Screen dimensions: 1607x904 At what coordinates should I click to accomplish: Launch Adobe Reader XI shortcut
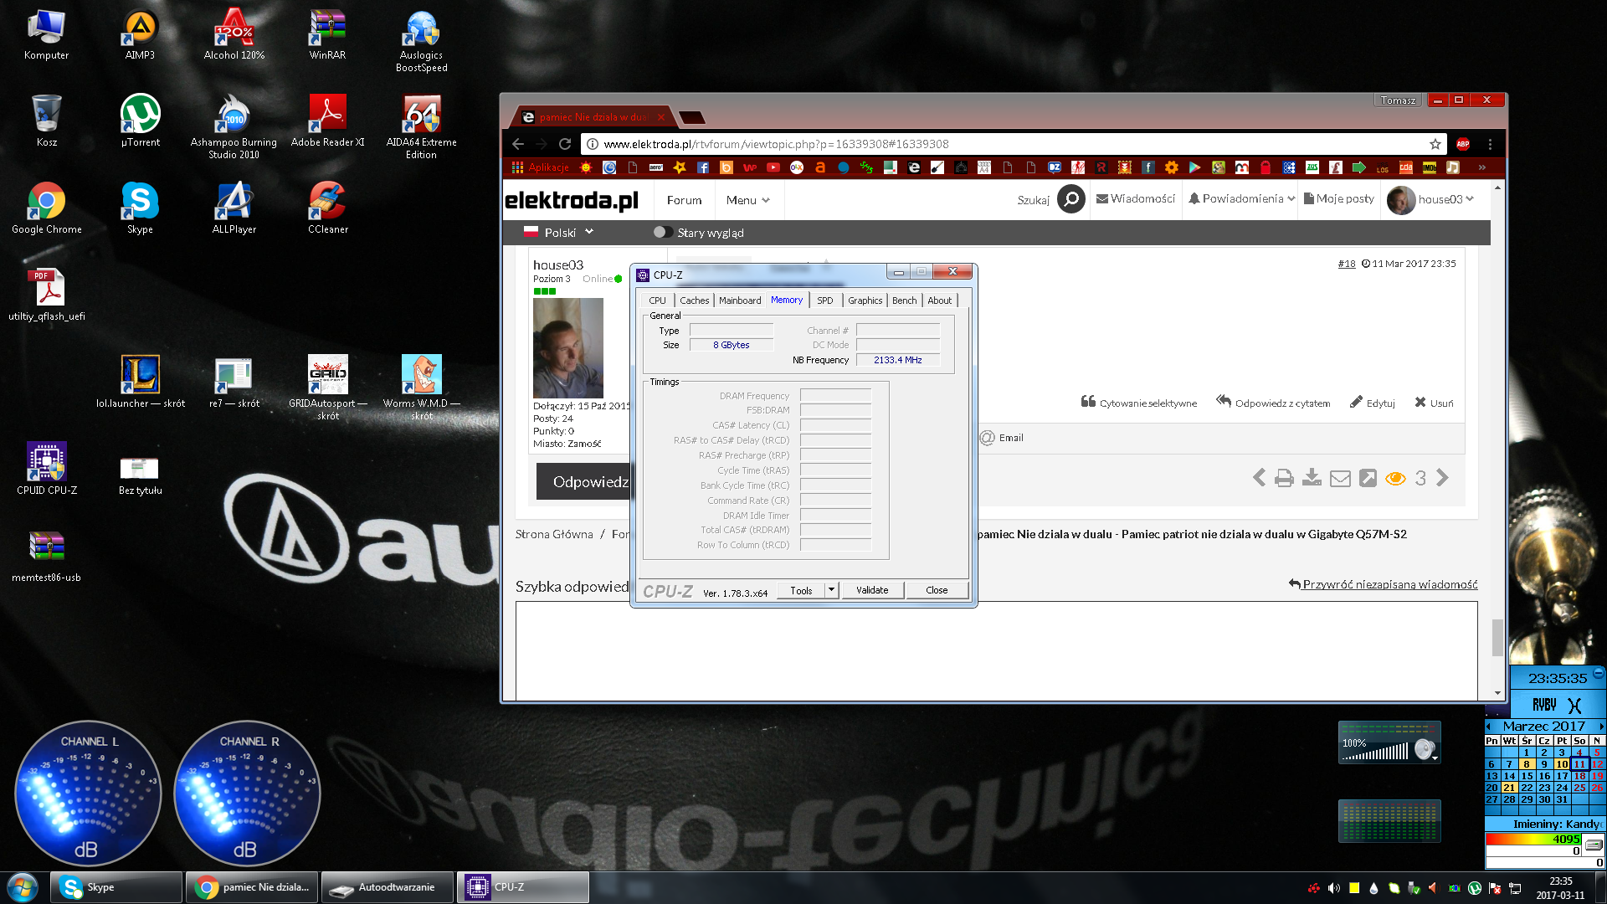click(x=327, y=121)
